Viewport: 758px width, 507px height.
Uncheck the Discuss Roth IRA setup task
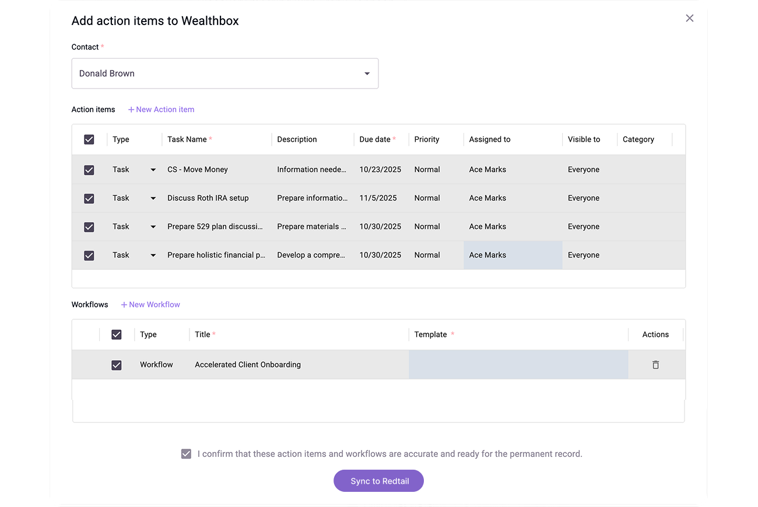coord(89,199)
